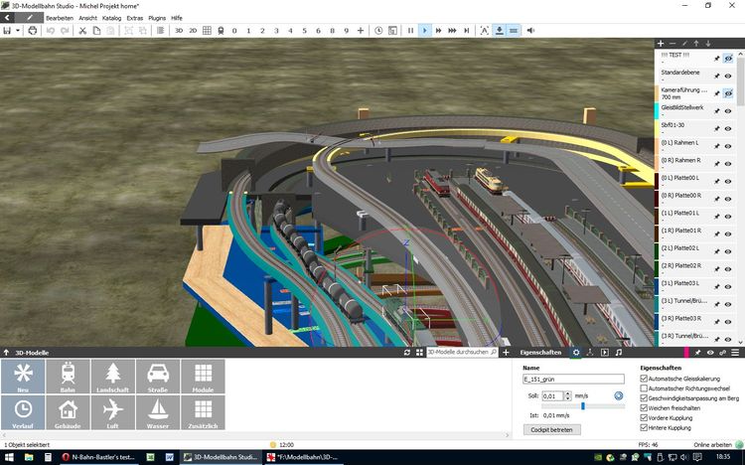
Task: Open the Bahn model category
Action: 68,378
